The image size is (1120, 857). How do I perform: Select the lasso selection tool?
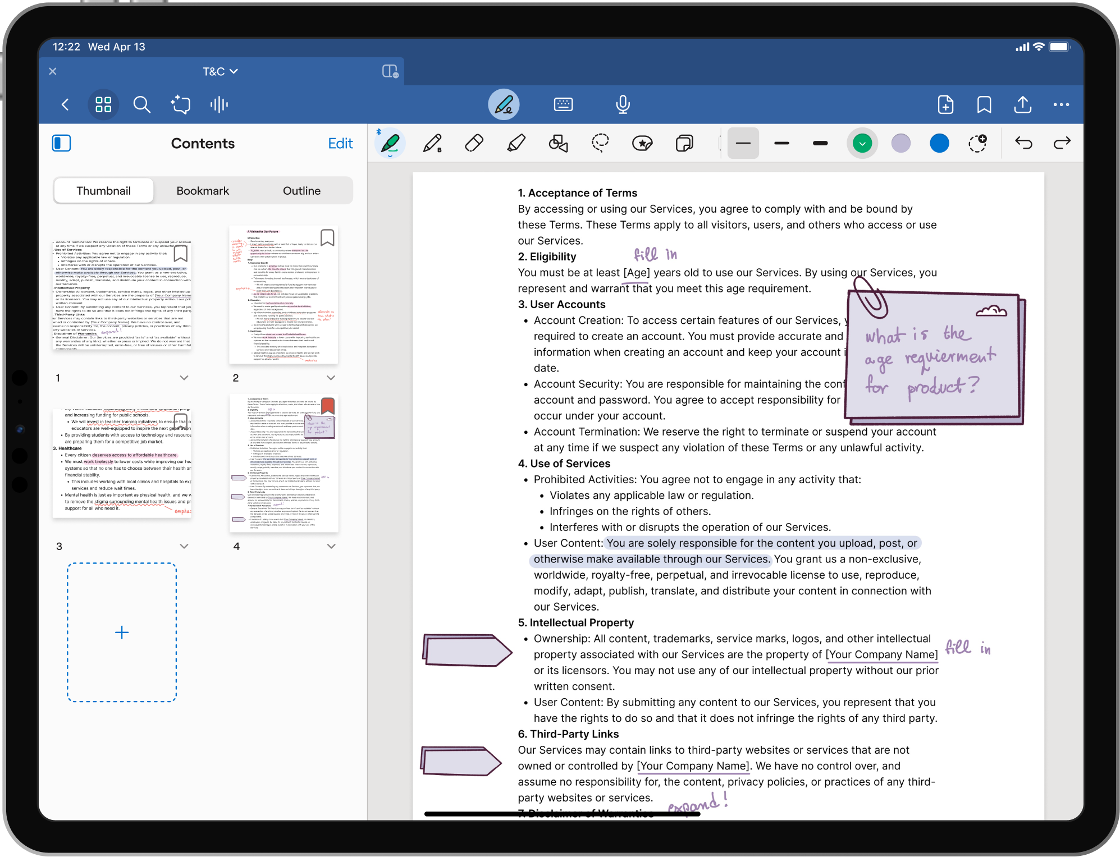click(600, 143)
